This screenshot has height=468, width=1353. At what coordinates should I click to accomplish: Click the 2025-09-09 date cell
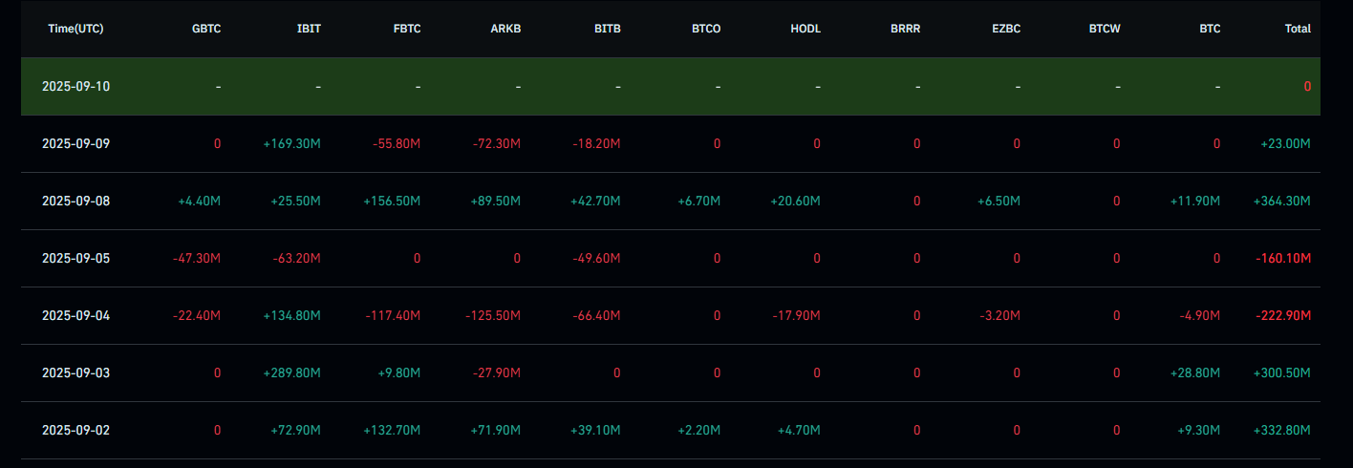click(75, 143)
